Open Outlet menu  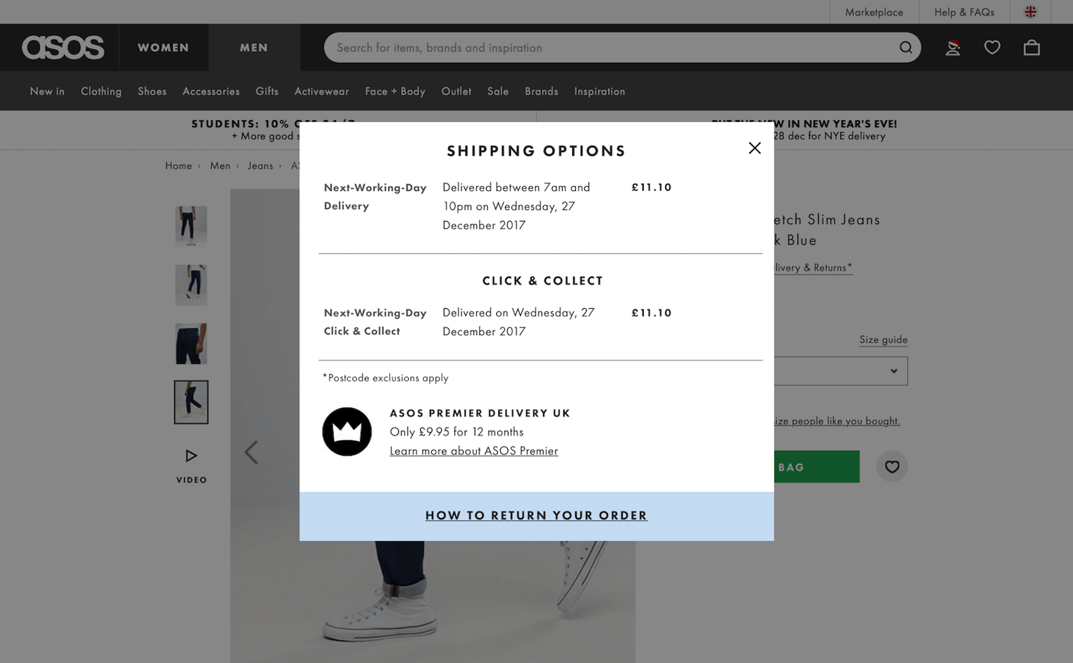[x=456, y=91]
